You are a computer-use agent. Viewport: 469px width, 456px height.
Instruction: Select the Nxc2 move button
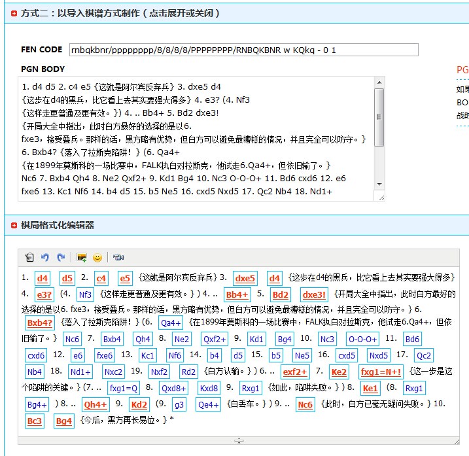point(113,372)
